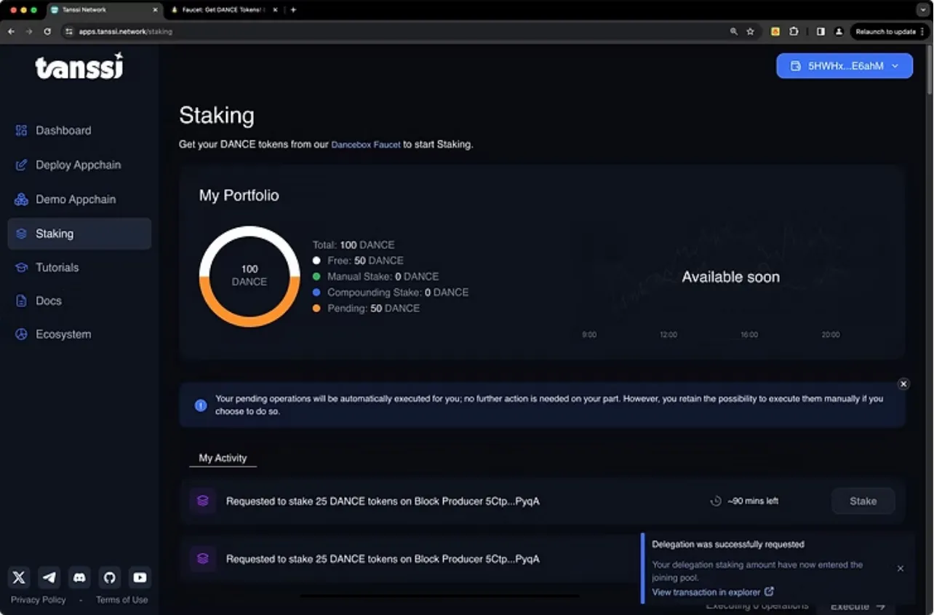This screenshot has width=934, height=615.
Task: Open the Docs section
Action: pos(48,301)
